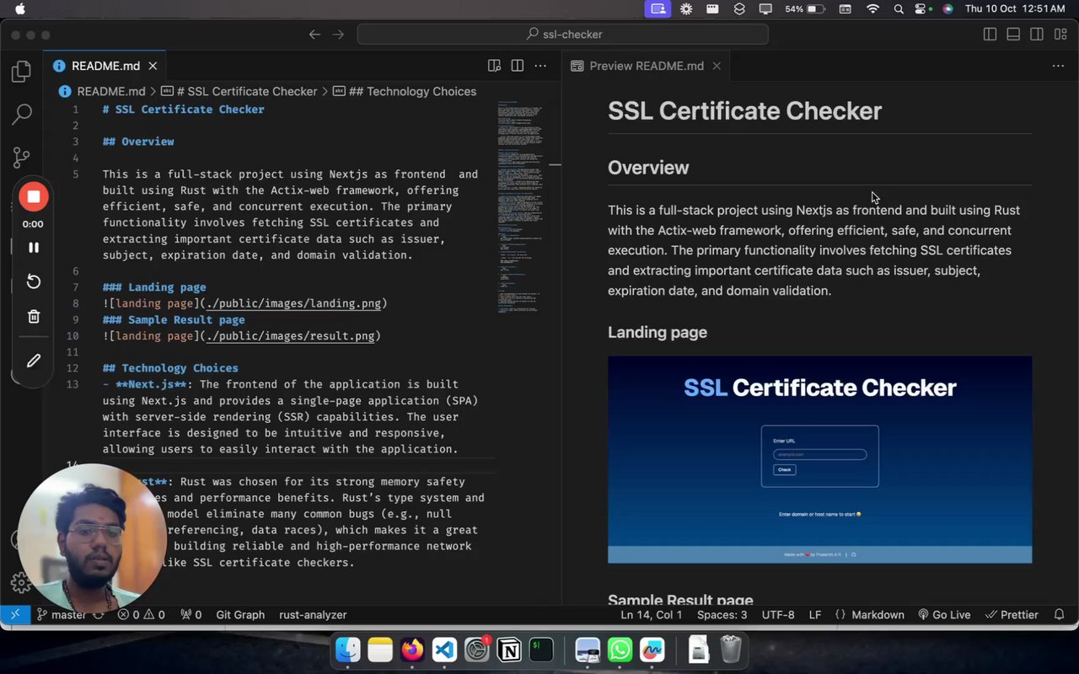1079x674 pixels.
Task: Open the UTF-8 encoding selector
Action: [x=777, y=615]
